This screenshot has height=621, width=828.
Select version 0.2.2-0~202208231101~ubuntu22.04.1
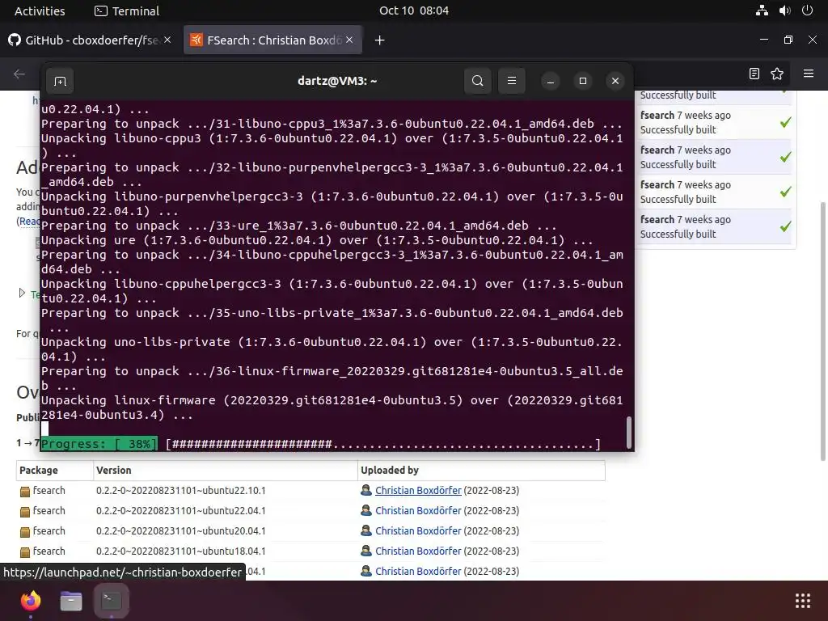tap(180, 510)
